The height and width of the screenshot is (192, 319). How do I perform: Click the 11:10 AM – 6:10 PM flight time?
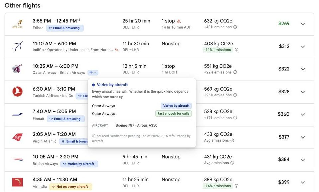point(54,44)
